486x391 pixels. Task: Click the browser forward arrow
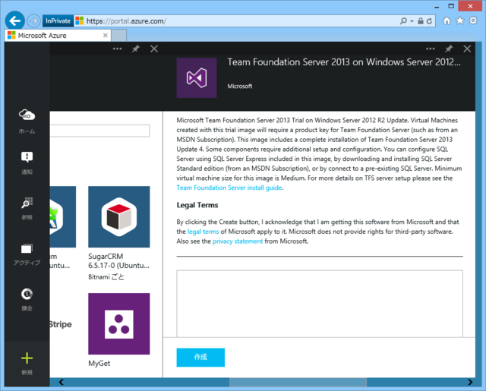point(33,20)
